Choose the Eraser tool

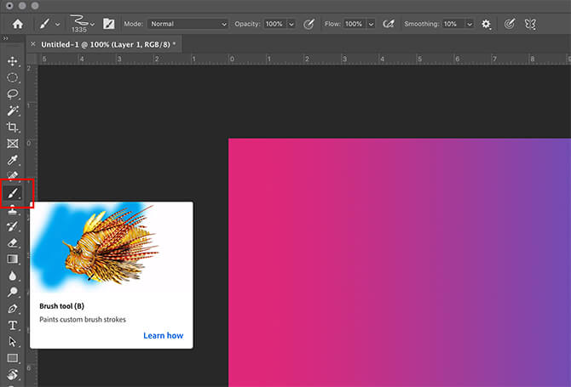(13, 242)
